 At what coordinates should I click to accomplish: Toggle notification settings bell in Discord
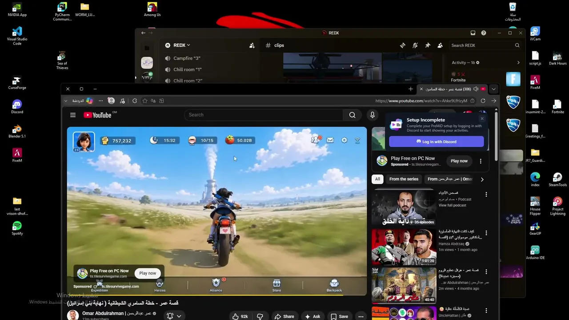415,45
